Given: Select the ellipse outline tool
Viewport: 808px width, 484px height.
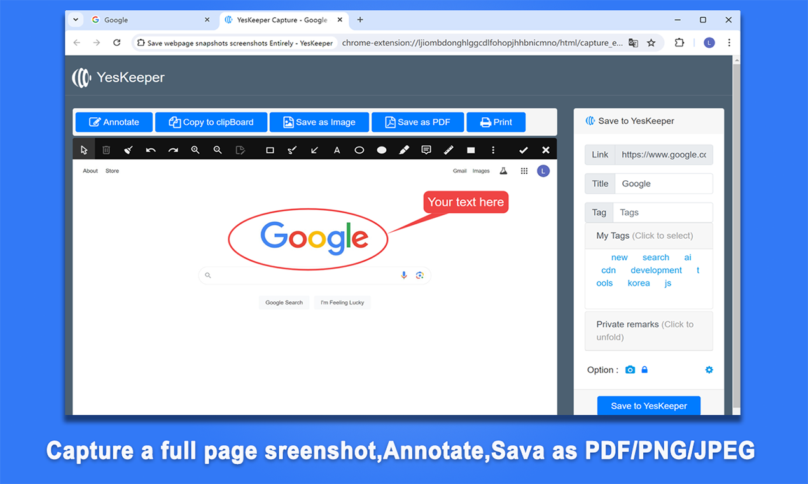Looking at the screenshot, I should click(x=359, y=150).
